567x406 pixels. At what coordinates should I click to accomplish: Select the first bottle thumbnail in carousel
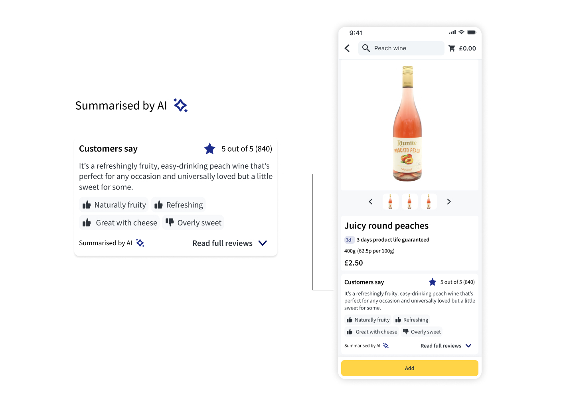point(390,201)
